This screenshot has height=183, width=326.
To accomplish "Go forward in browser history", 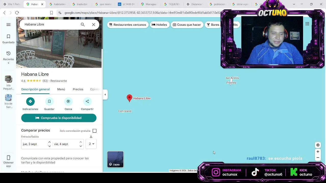I will (10, 13).
